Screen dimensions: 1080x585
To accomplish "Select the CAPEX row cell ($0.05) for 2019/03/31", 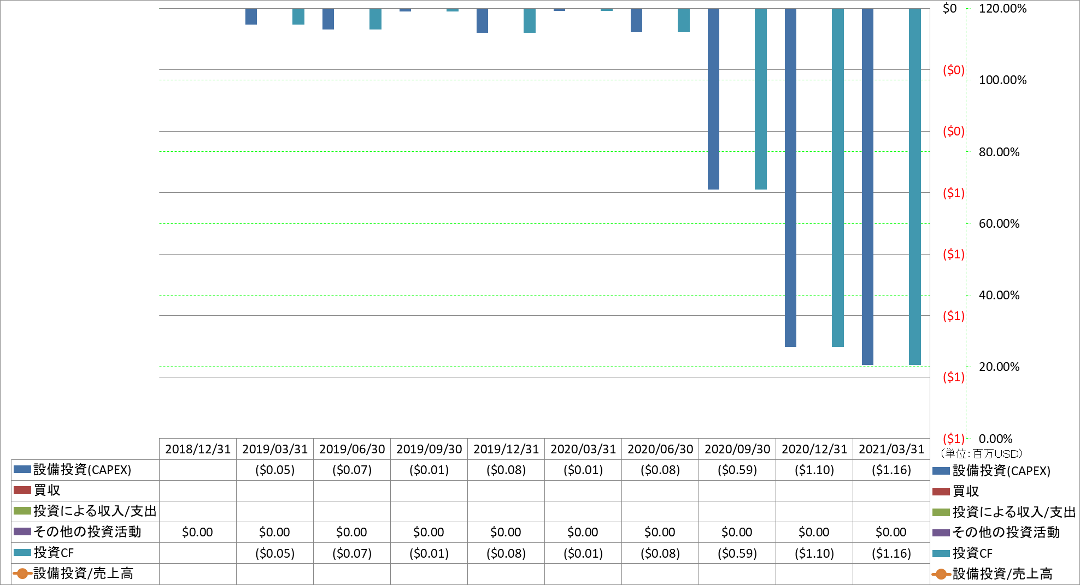I will coord(275,470).
